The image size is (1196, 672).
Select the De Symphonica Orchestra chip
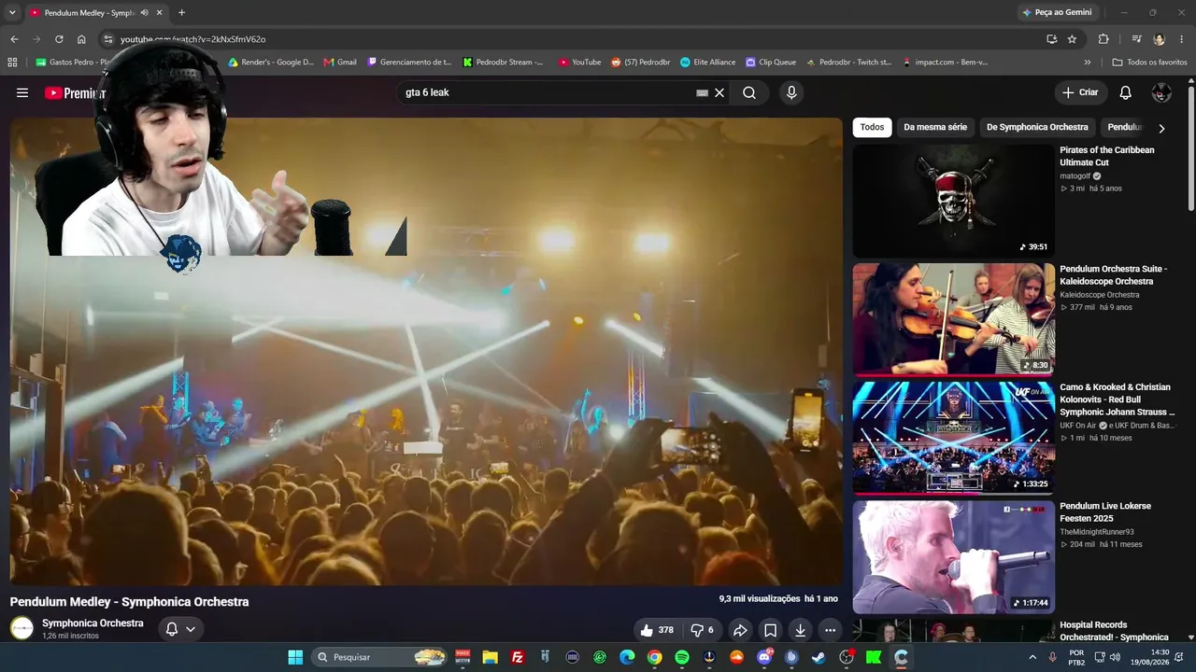[x=1037, y=127]
